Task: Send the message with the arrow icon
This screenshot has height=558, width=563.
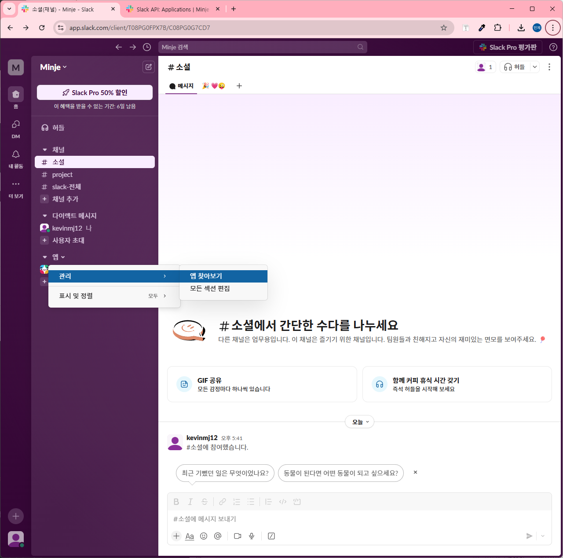Action: coord(529,536)
